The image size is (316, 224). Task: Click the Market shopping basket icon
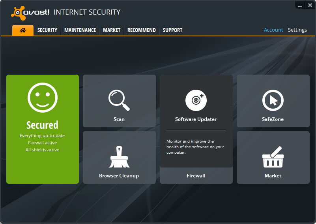(273, 157)
